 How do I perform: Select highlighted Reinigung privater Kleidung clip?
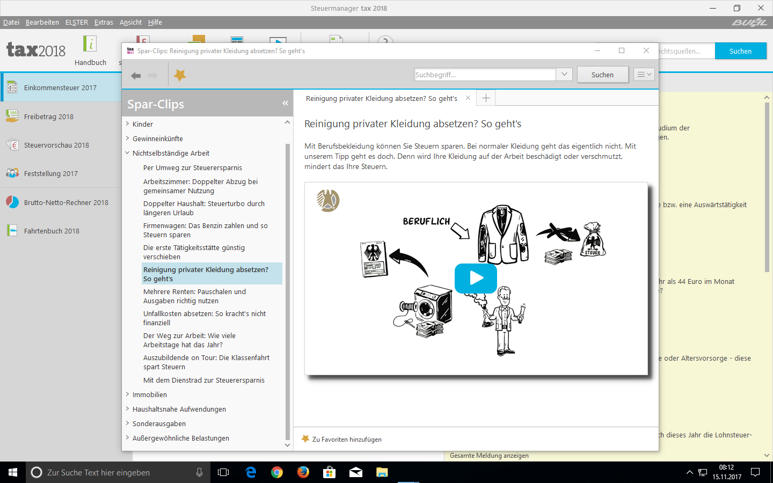click(x=212, y=274)
